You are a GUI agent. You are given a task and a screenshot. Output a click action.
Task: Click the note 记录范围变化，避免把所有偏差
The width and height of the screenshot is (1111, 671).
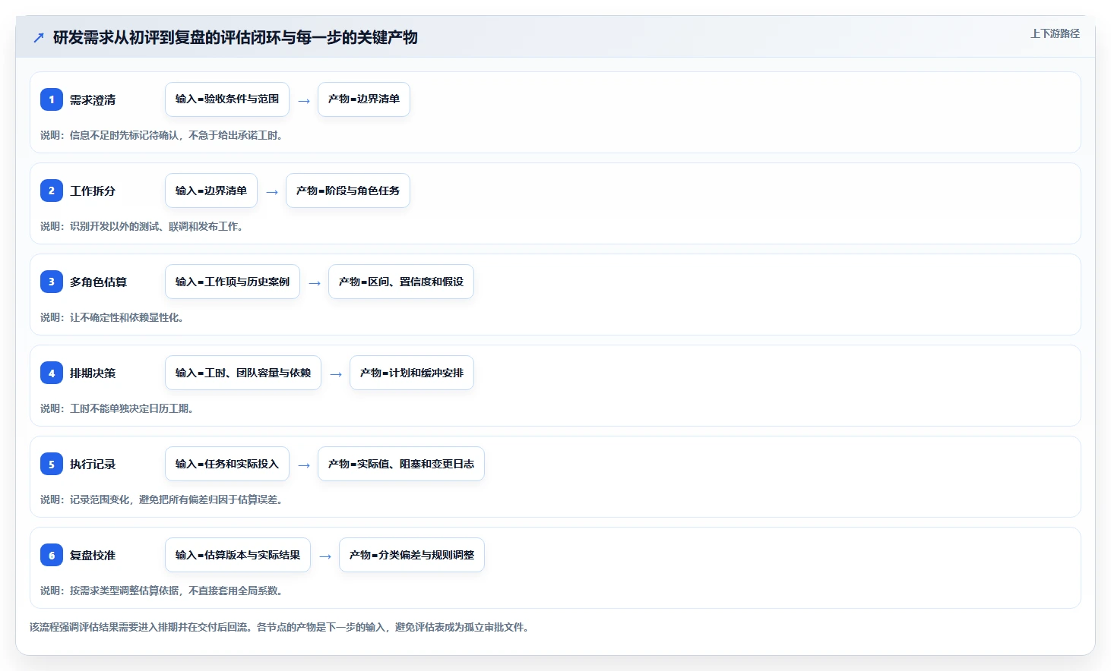tap(162, 499)
